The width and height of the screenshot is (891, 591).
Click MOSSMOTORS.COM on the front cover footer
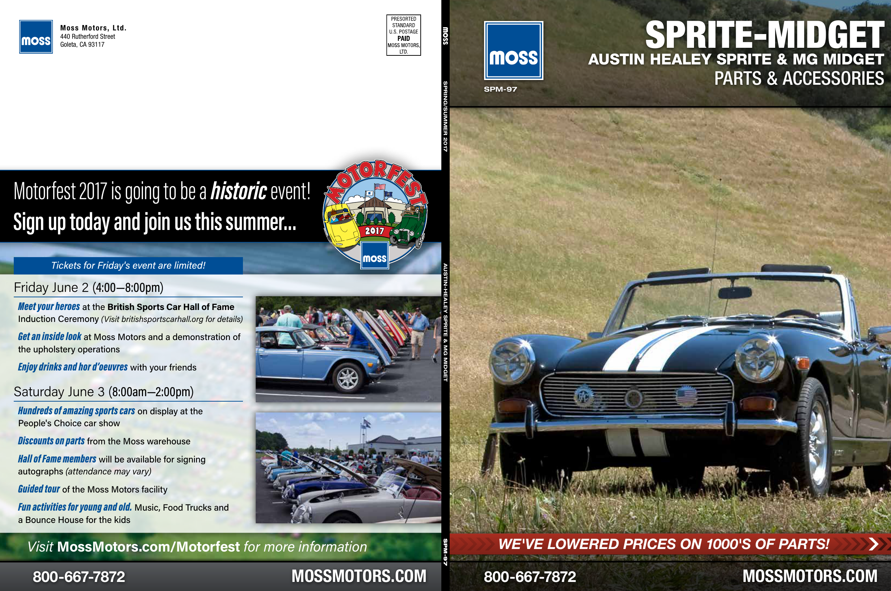[810, 576]
